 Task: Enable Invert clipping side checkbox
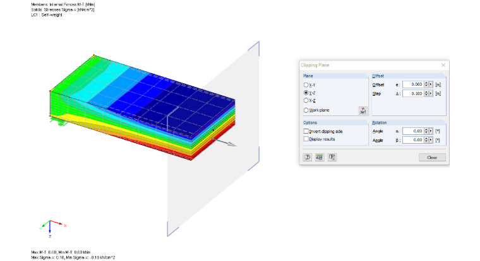coord(306,131)
